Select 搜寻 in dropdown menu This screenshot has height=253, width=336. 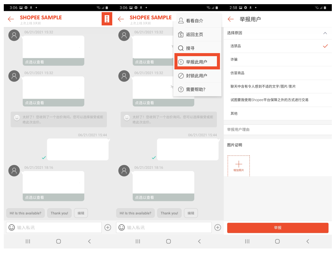[x=197, y=48]
